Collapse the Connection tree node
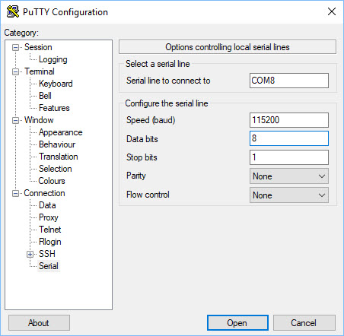 tap(16, 193)
